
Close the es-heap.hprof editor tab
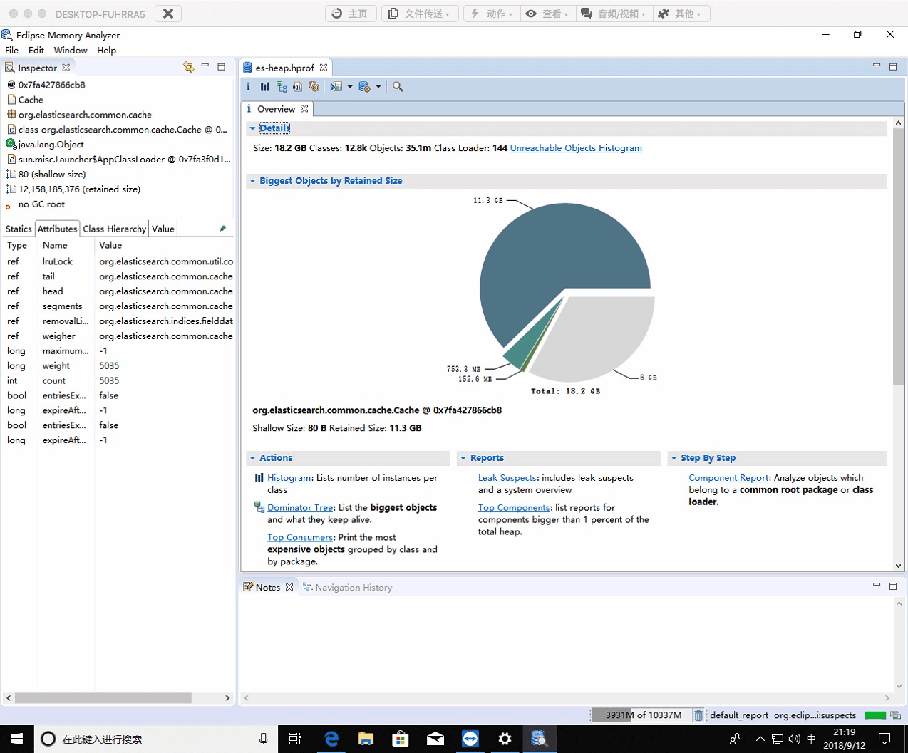click(x=324, y=68)
